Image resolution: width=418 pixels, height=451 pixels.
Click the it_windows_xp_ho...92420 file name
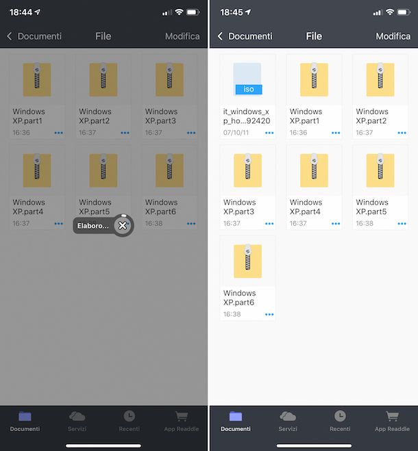pos(247,116)
